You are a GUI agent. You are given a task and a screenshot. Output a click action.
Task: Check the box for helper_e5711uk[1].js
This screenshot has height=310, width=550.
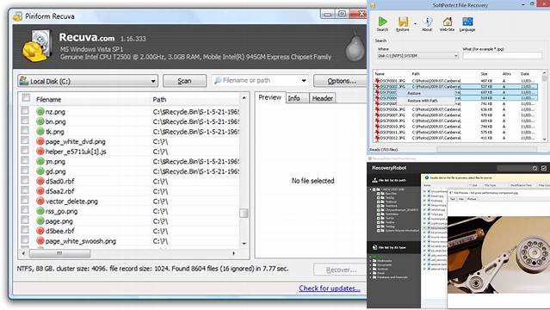pyautogui.click(x=25, y=150)
